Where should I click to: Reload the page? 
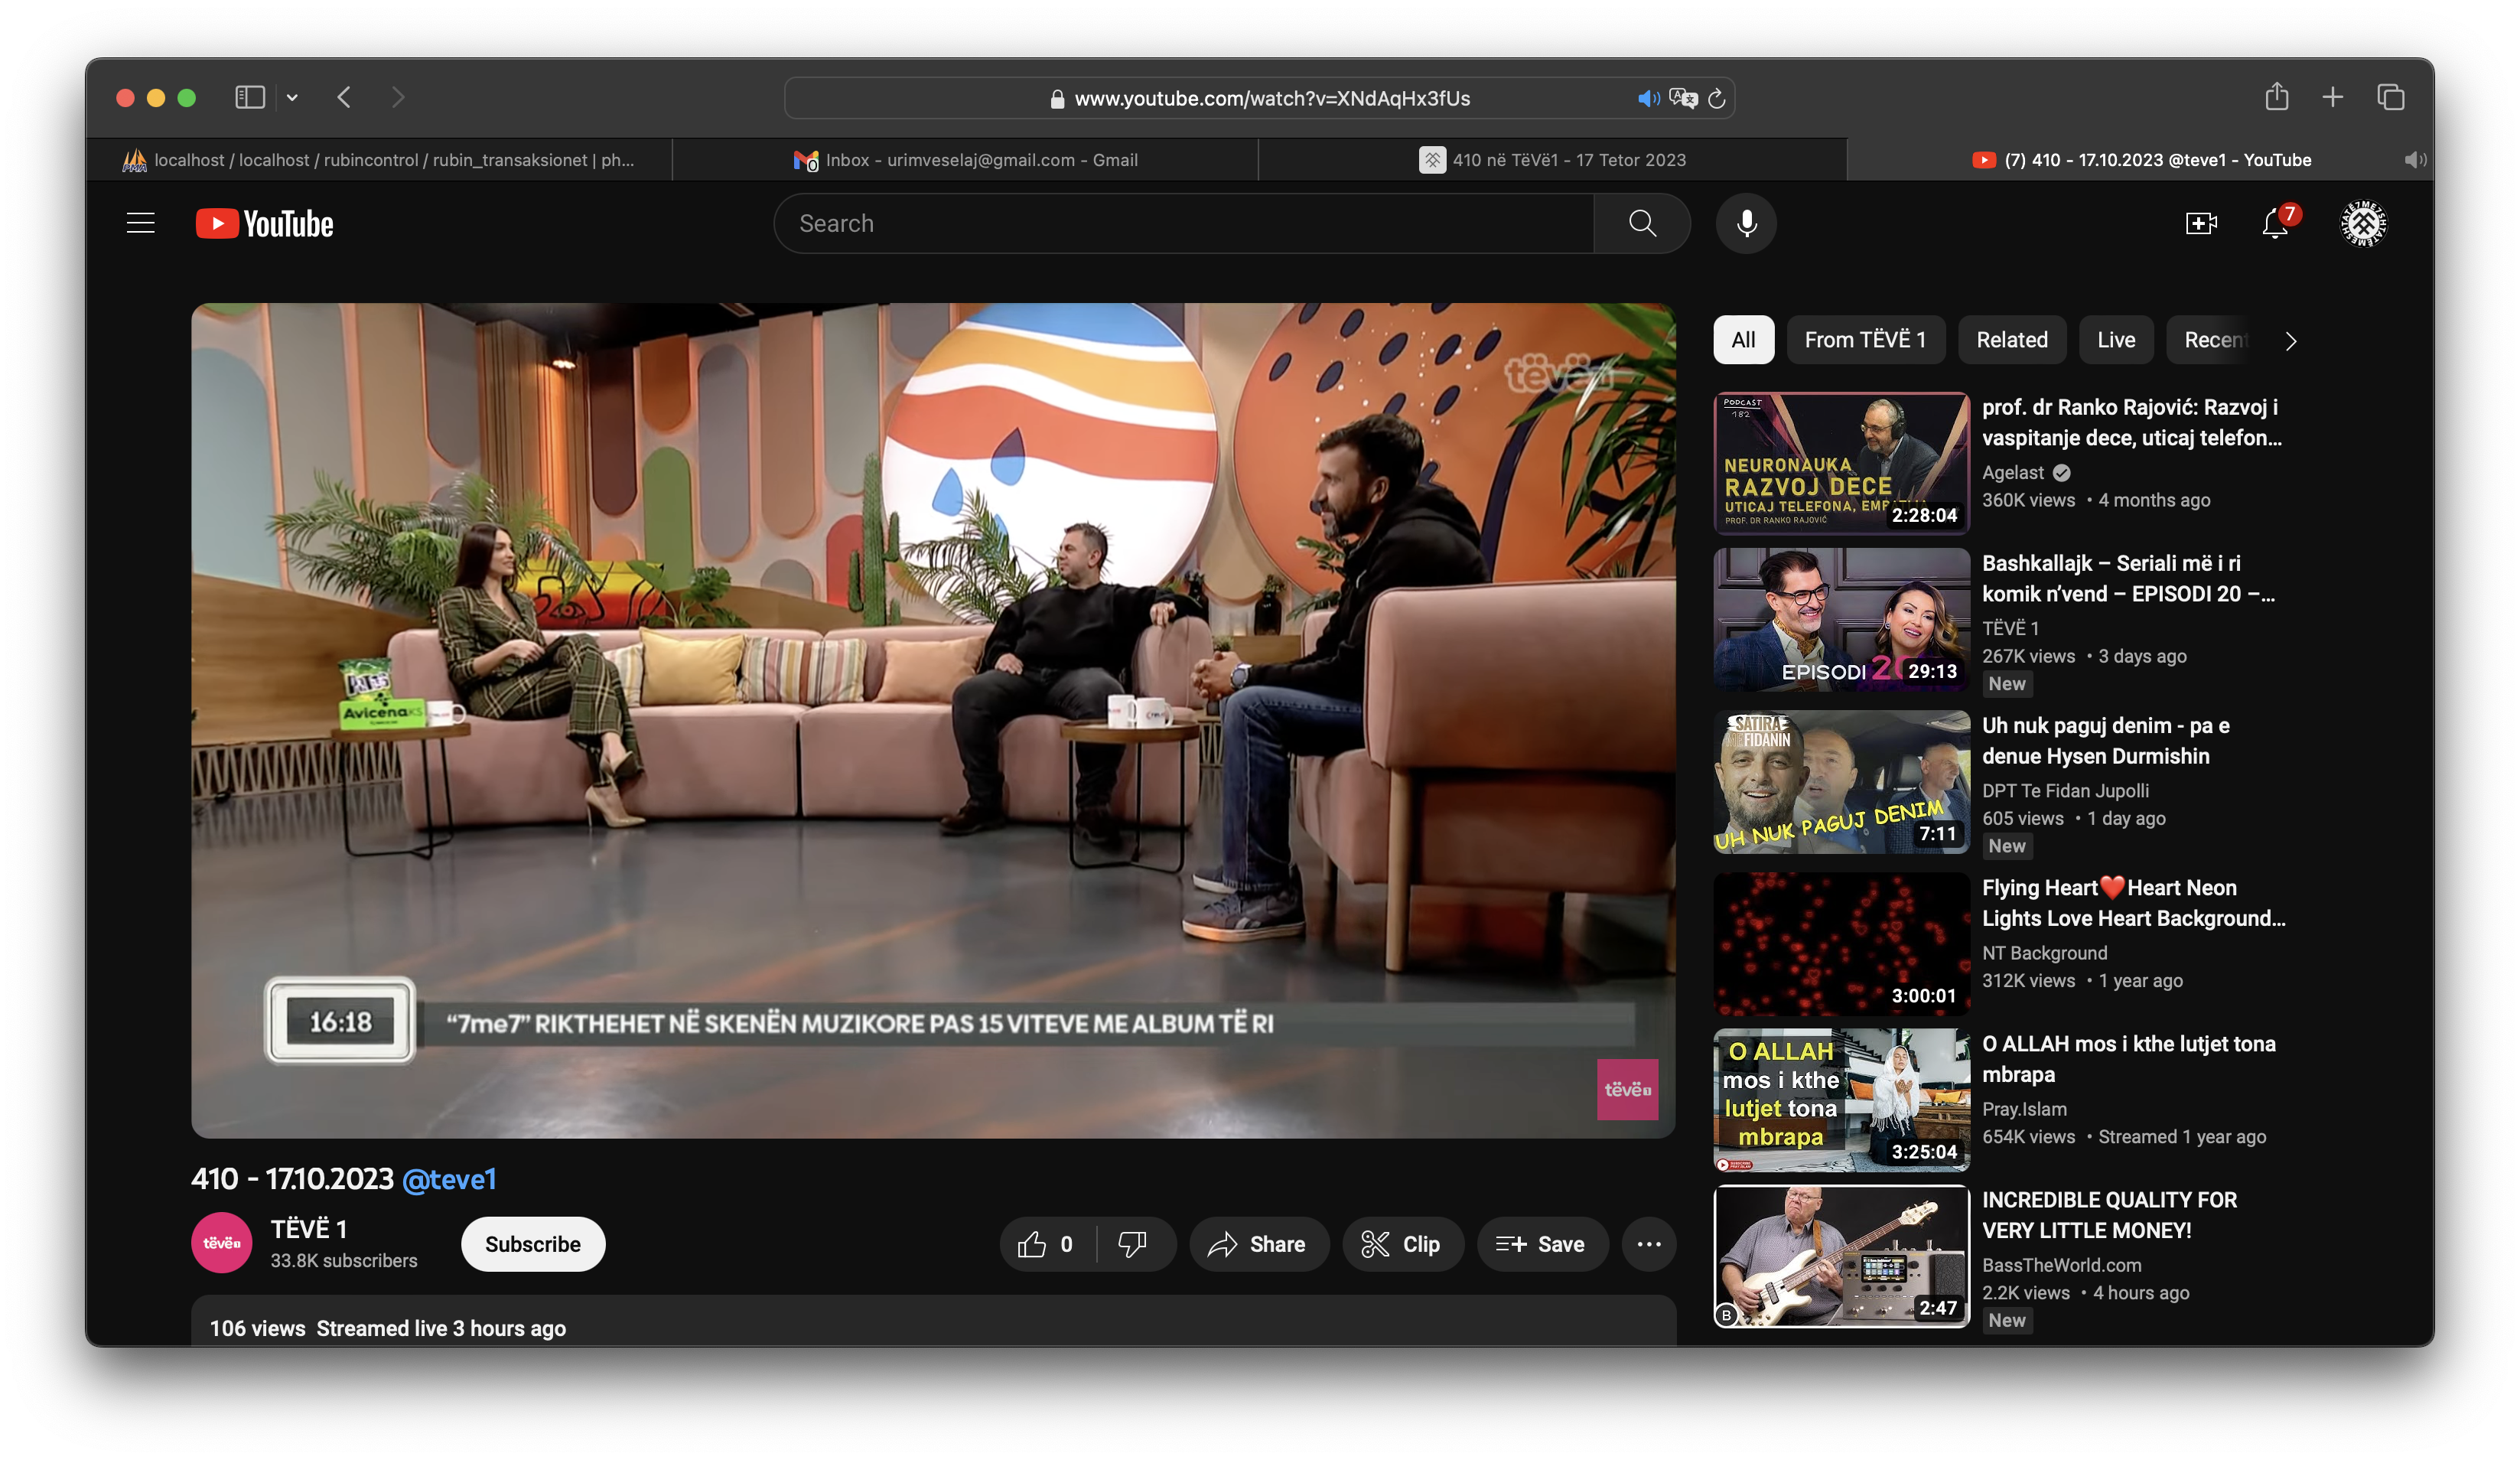click(1717, 98)
